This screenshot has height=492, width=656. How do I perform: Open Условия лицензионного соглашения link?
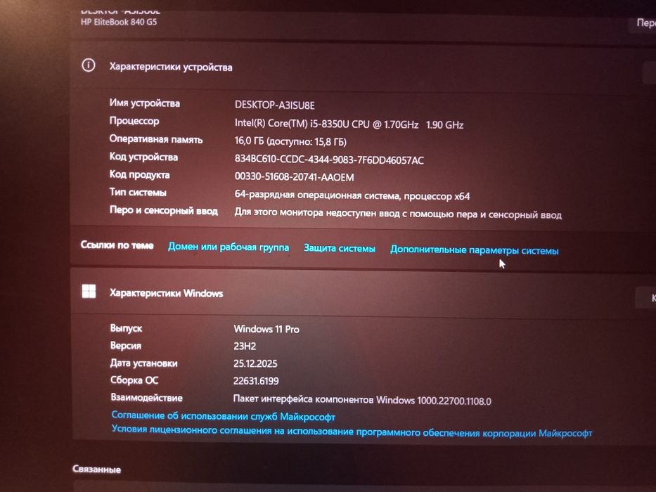(x=352, y=431)
